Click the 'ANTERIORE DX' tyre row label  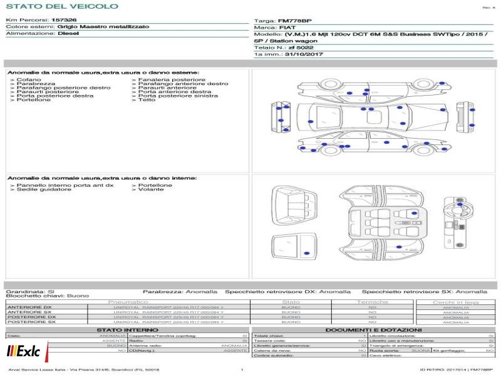point(29,307)
